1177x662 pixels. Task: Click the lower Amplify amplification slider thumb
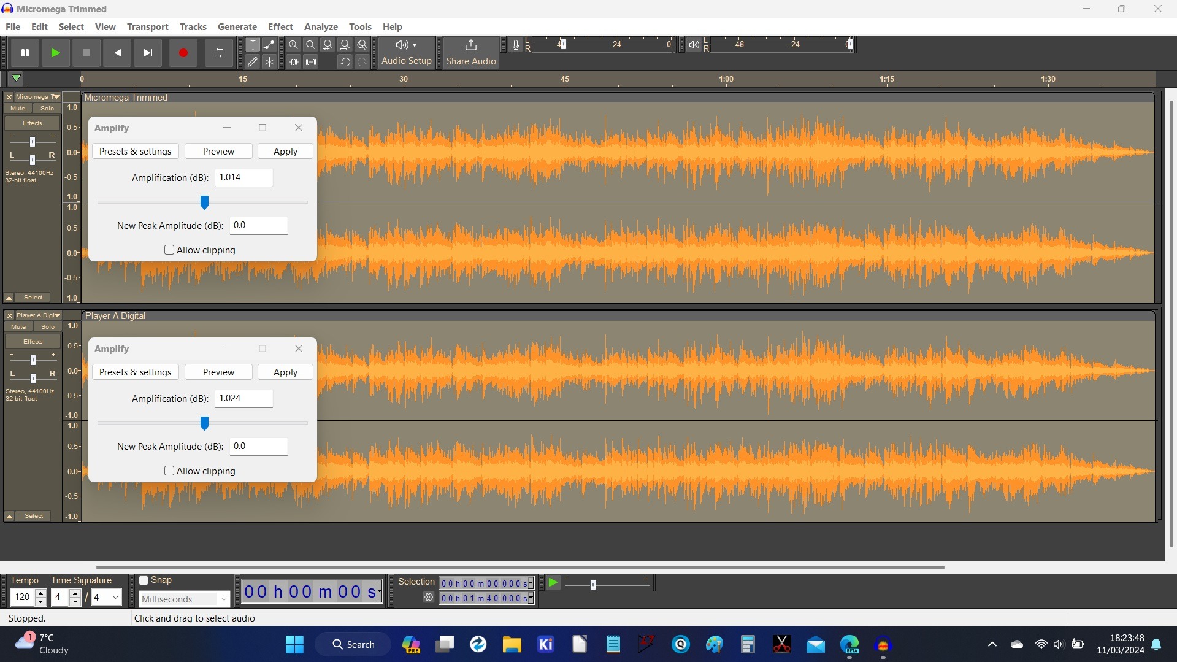[x=204, y=423]
